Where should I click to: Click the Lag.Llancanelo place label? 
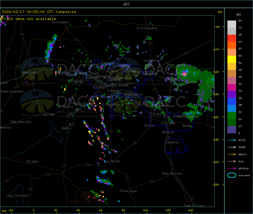click(18, 195)
